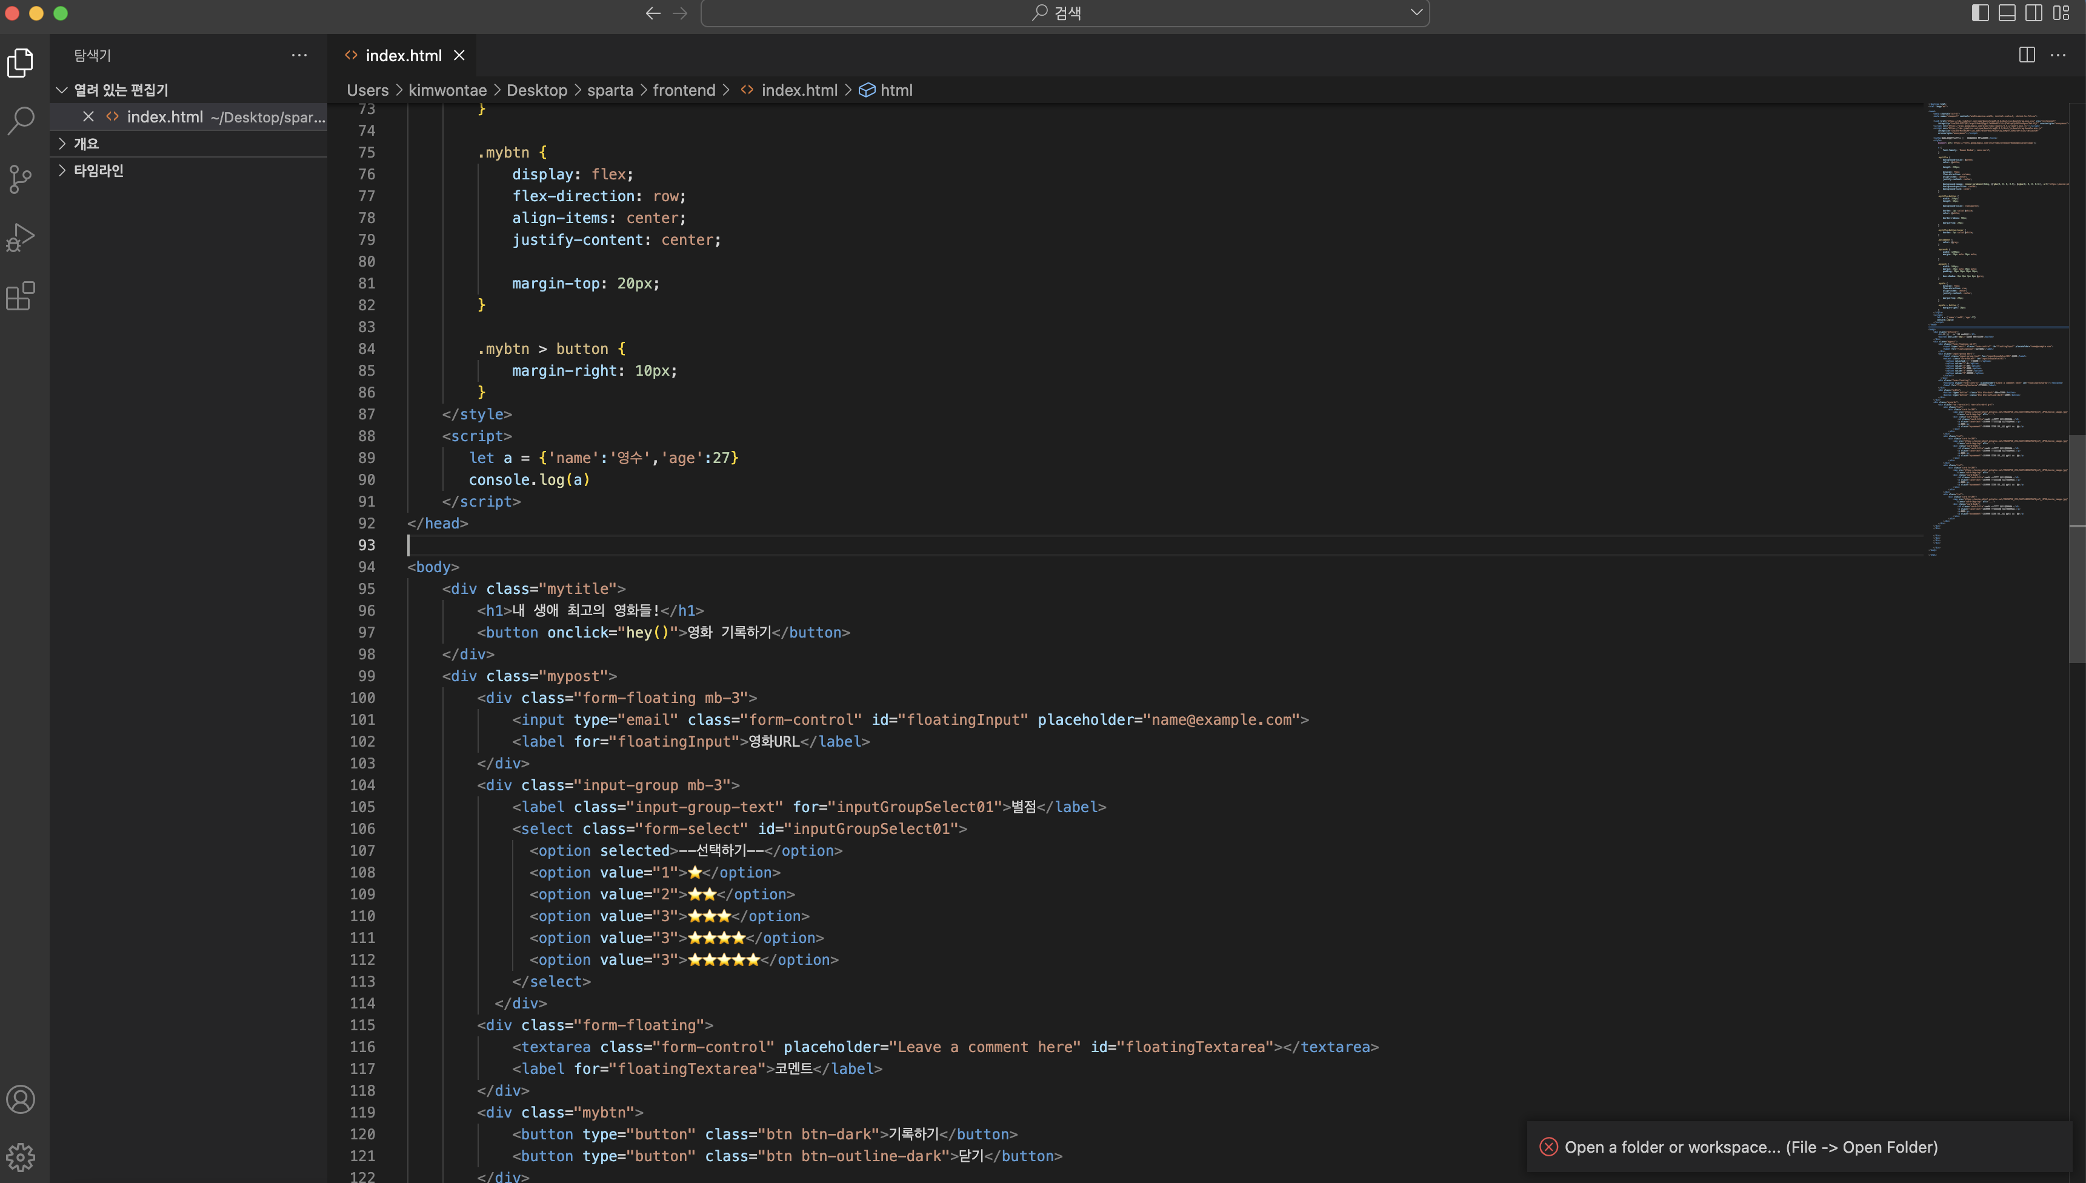Image resolution: width=2086 pixels, height=1183 pixels.
Task: Expand the kimwontae breadcrumb segment
Action: click(x=448, y=90)
